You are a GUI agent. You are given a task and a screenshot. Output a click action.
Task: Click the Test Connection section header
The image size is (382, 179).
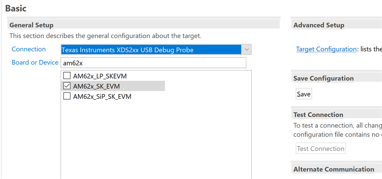pos(318,114)
